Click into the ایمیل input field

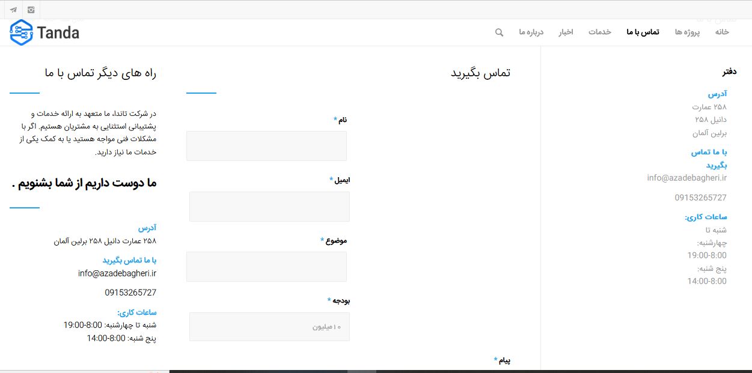[269, 207]
